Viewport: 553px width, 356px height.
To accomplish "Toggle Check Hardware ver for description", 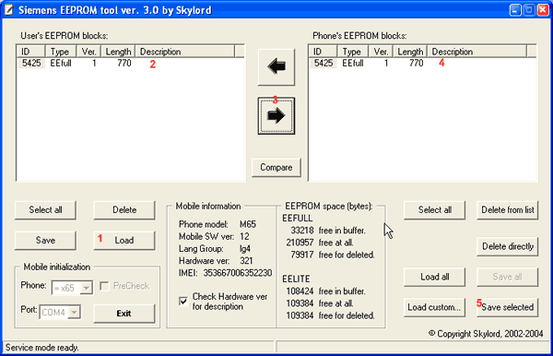I will 183,302.
